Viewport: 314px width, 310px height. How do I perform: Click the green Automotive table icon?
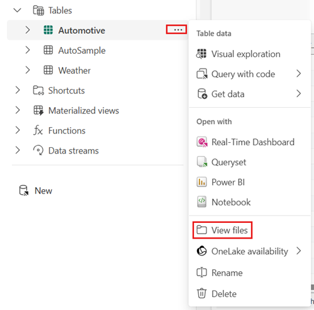pos(48,30)
